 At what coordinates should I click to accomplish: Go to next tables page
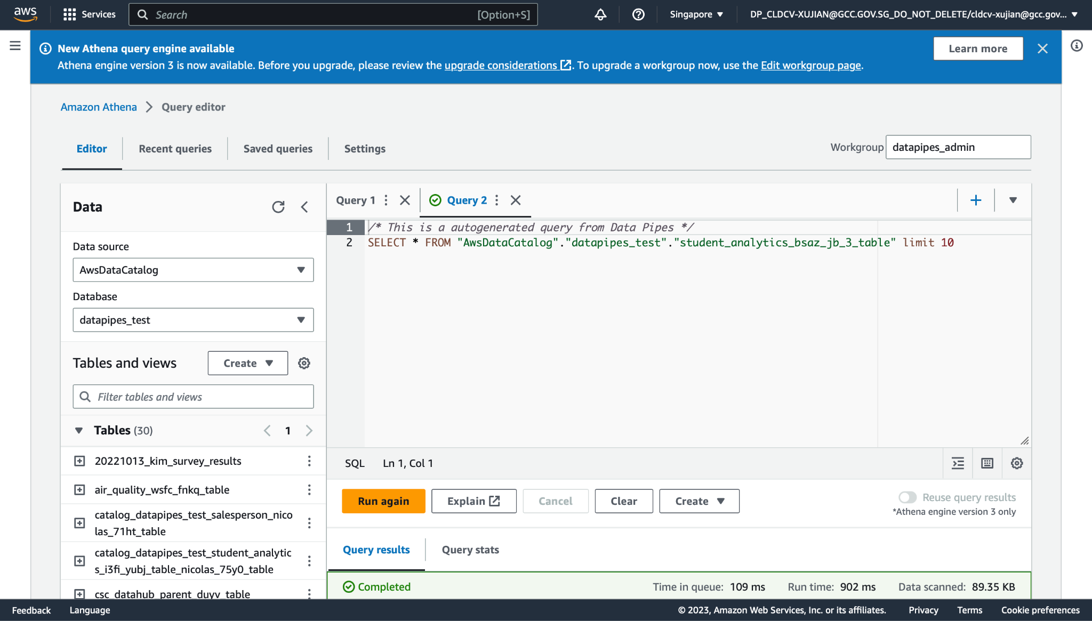[309, 431]
